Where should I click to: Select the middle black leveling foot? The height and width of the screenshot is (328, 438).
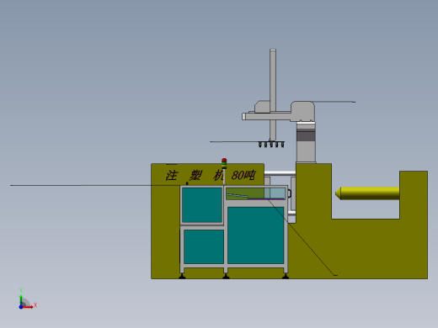pos(226,277)
